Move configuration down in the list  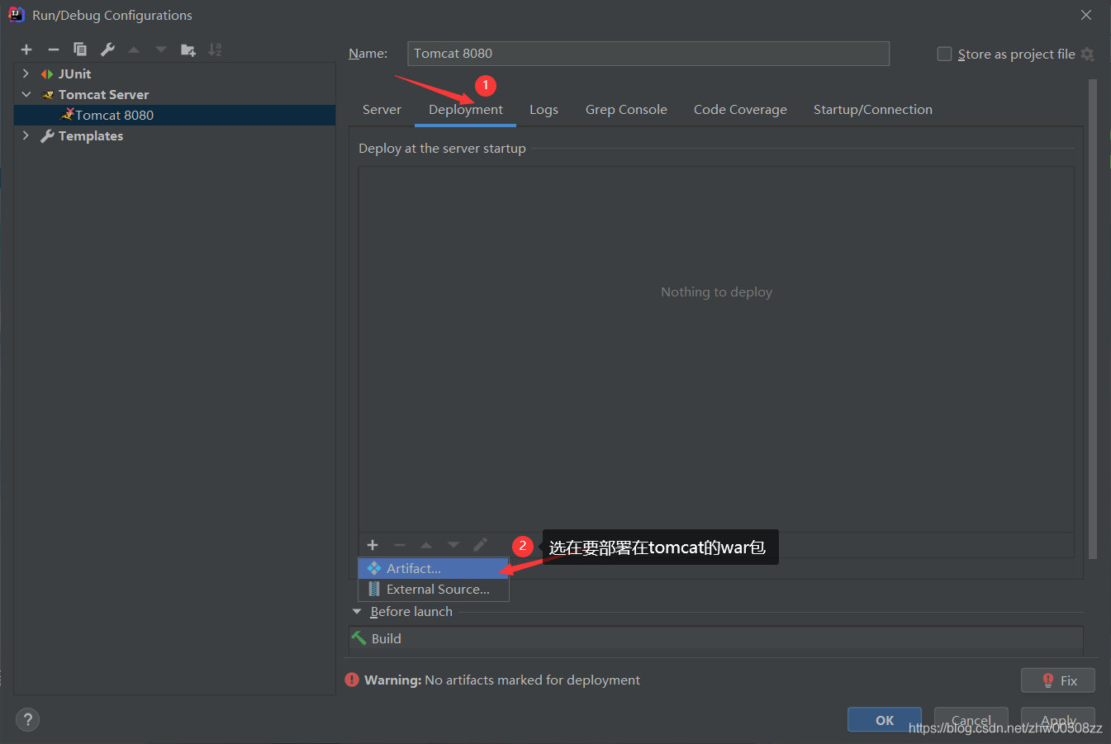click(x=161, y=50)
